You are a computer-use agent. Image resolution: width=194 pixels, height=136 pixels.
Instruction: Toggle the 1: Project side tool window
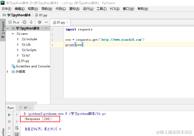point(3,30)
